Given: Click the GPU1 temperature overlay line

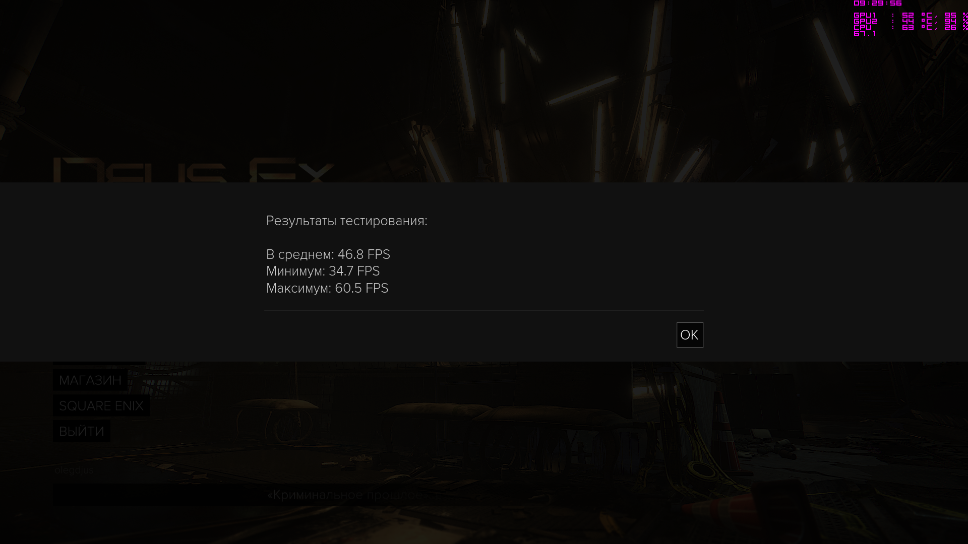Looking at the screenshot, I should coord(911,16).
